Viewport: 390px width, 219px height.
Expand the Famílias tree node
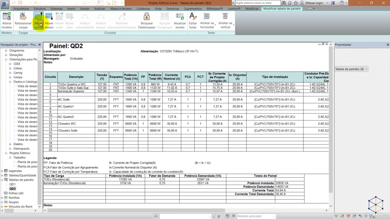tap(2, 198)
